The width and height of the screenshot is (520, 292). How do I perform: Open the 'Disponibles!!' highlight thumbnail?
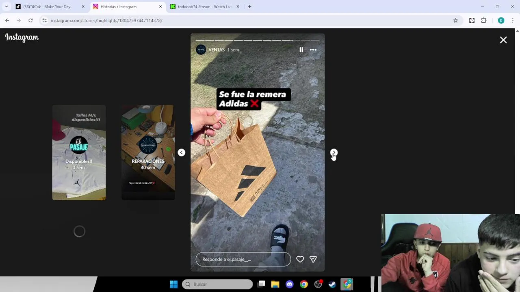79,152
